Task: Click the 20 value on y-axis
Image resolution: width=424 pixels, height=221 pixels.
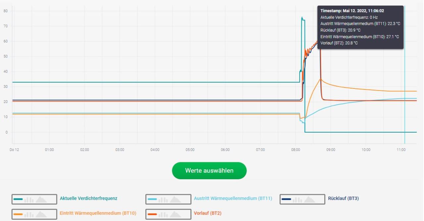Action: (x=6, y=102)
